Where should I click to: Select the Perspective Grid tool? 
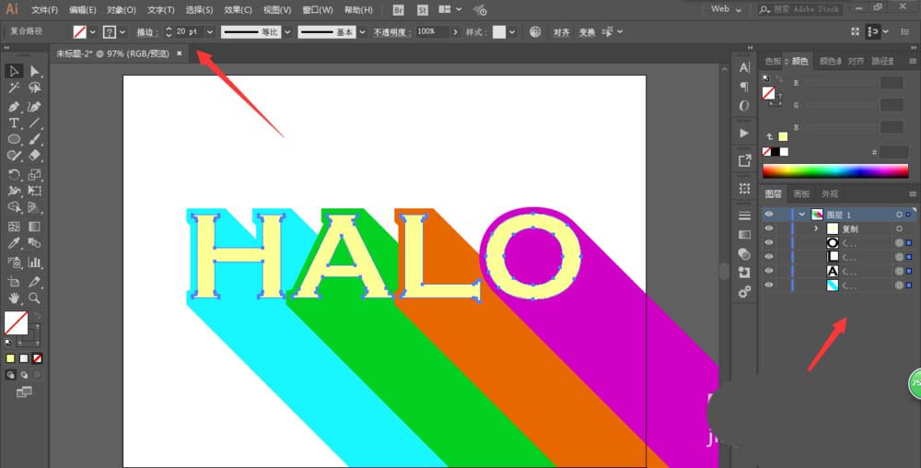[35, 207]
